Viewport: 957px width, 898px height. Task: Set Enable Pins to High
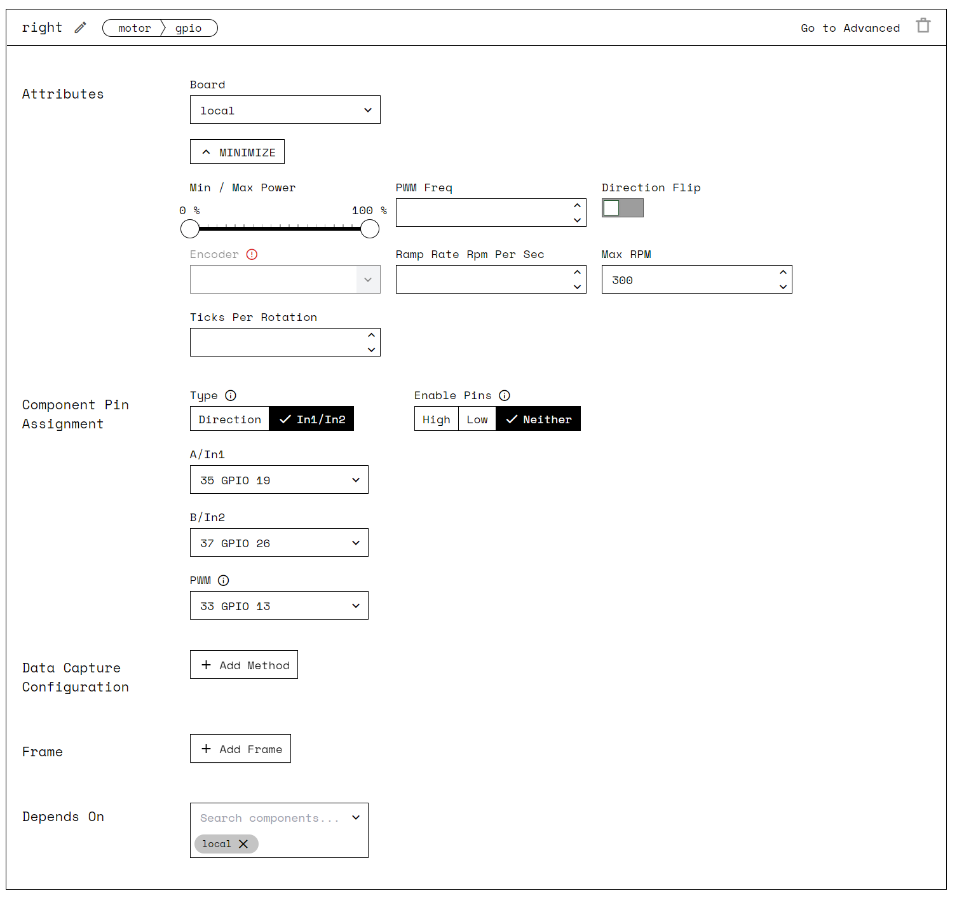click(x=436, y=418)
